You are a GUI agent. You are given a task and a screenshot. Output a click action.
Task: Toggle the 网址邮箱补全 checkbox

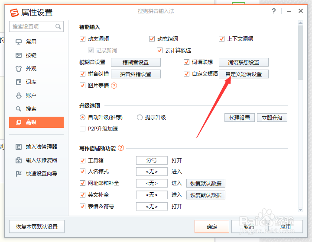click(82, 183)
